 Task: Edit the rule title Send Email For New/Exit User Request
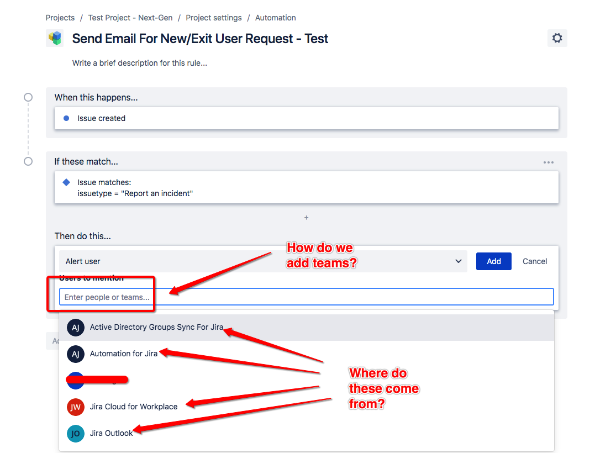tap(200, 39)
